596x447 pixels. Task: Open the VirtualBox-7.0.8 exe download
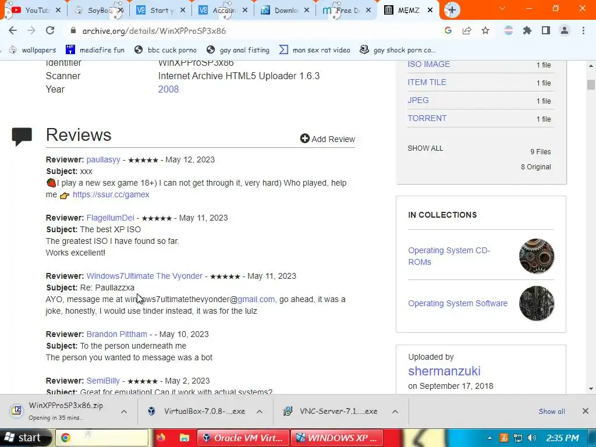tap(198, 411)
